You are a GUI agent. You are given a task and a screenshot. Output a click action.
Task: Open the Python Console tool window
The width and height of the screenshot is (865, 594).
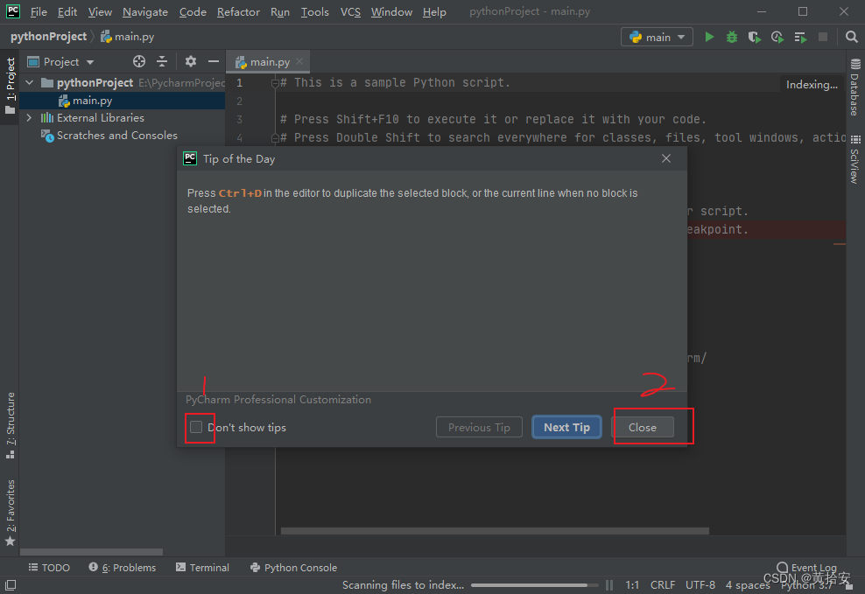point(293,568)
